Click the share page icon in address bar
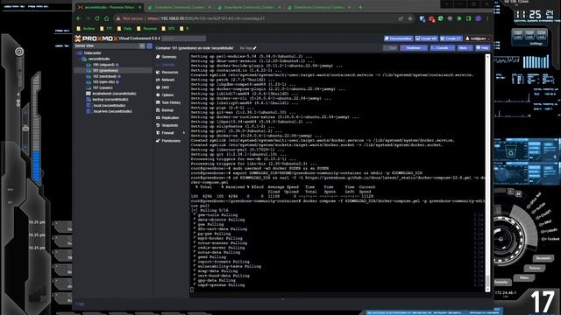The height and width of the screenshot is (315, 561). [x=401, y=18]
